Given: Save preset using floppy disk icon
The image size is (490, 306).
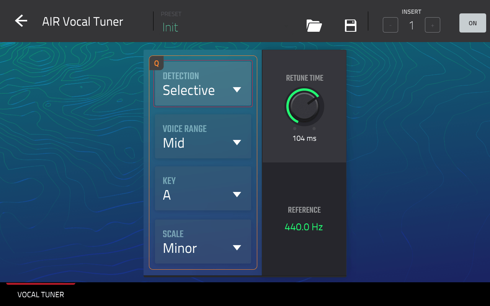Looking at the screenshot, I should (351, 26).
